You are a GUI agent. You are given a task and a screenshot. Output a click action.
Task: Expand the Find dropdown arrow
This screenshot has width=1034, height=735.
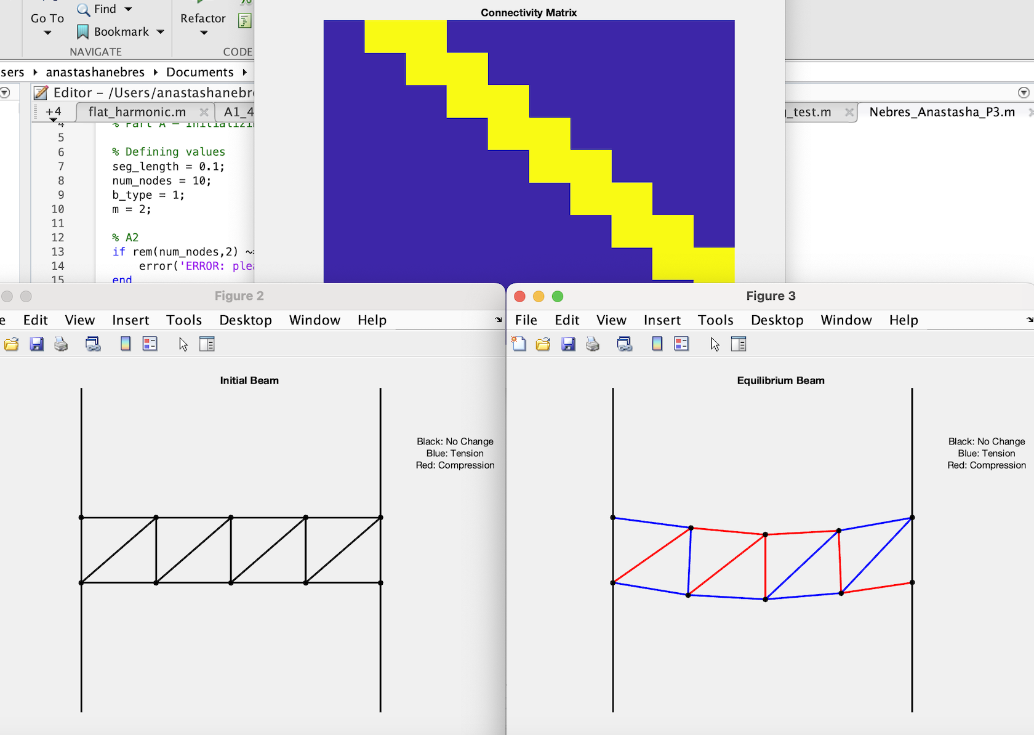(128, 9)
